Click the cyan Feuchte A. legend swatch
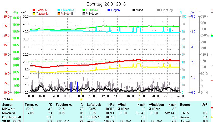This screenshot has width=213, height=122. click(59, 10)
